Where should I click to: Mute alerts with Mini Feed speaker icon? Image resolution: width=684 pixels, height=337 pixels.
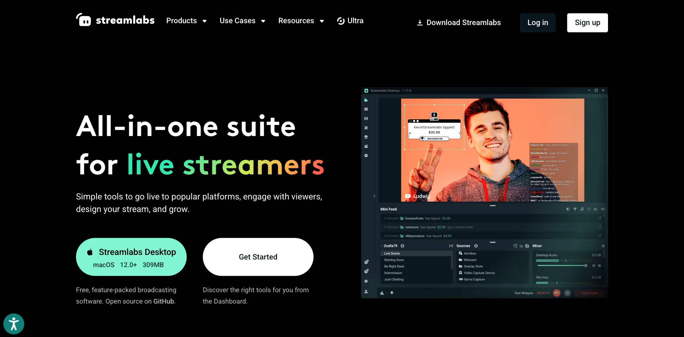coord(603,209)
